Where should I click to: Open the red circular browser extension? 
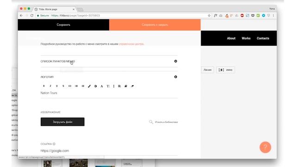[x=242, y=15]
